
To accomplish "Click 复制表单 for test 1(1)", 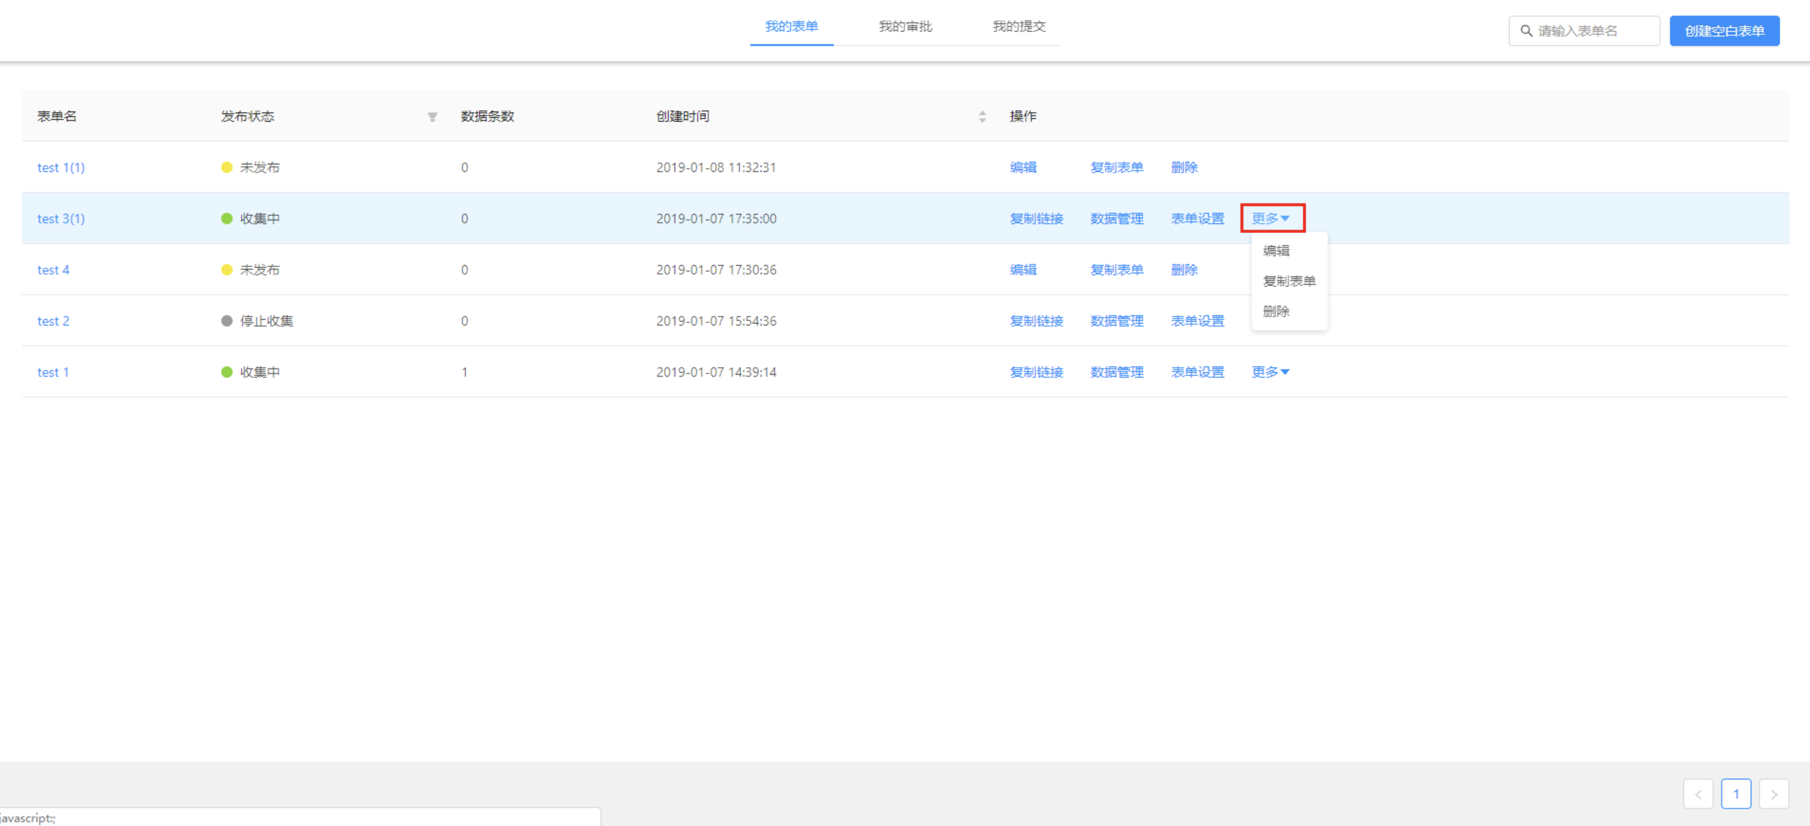I will coord(1117,168).
